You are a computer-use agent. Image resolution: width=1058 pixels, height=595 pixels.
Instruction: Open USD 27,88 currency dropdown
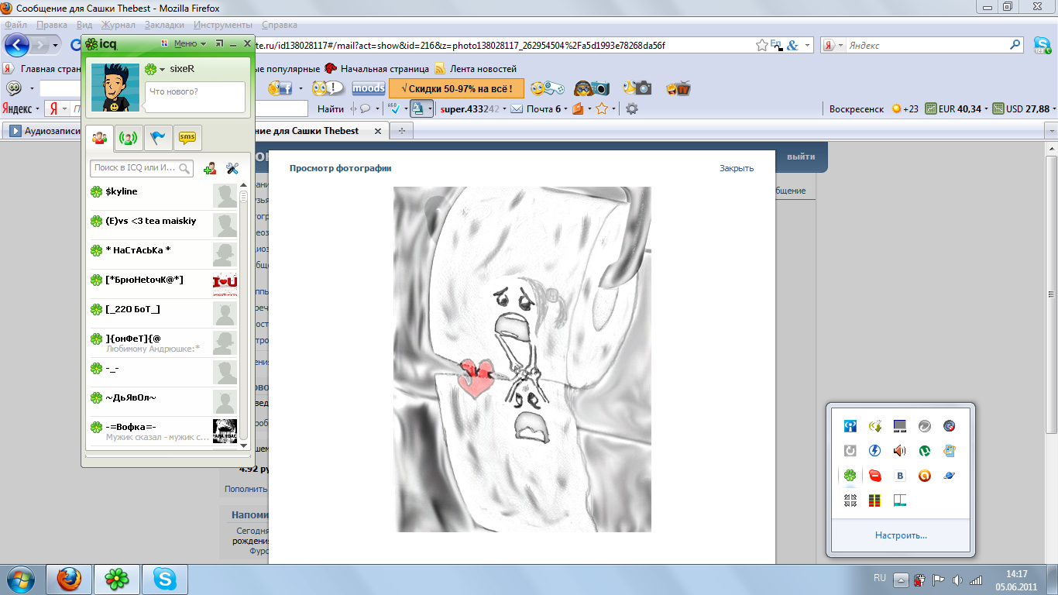pyautogui.click(x=1023, y=108)
